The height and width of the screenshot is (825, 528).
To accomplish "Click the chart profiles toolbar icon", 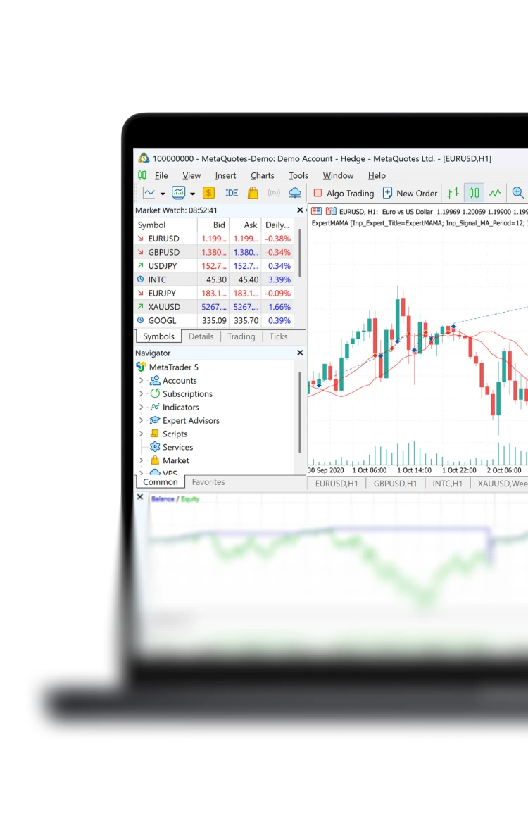I will [178, 193].
